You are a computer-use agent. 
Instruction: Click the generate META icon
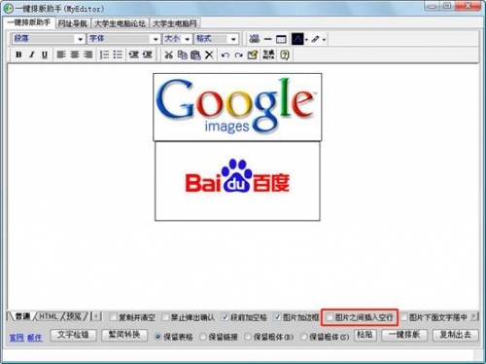coord(268,55)
